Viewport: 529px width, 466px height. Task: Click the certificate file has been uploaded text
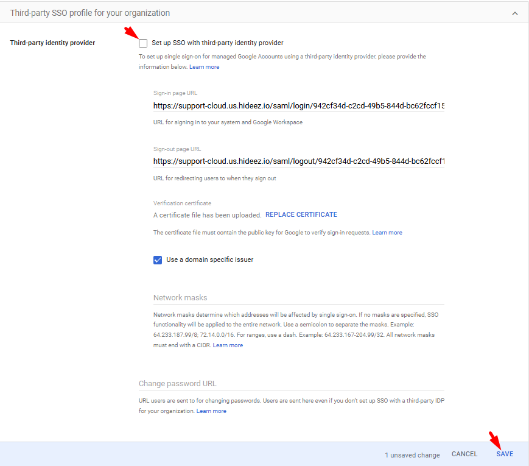(x=207, y=215)
